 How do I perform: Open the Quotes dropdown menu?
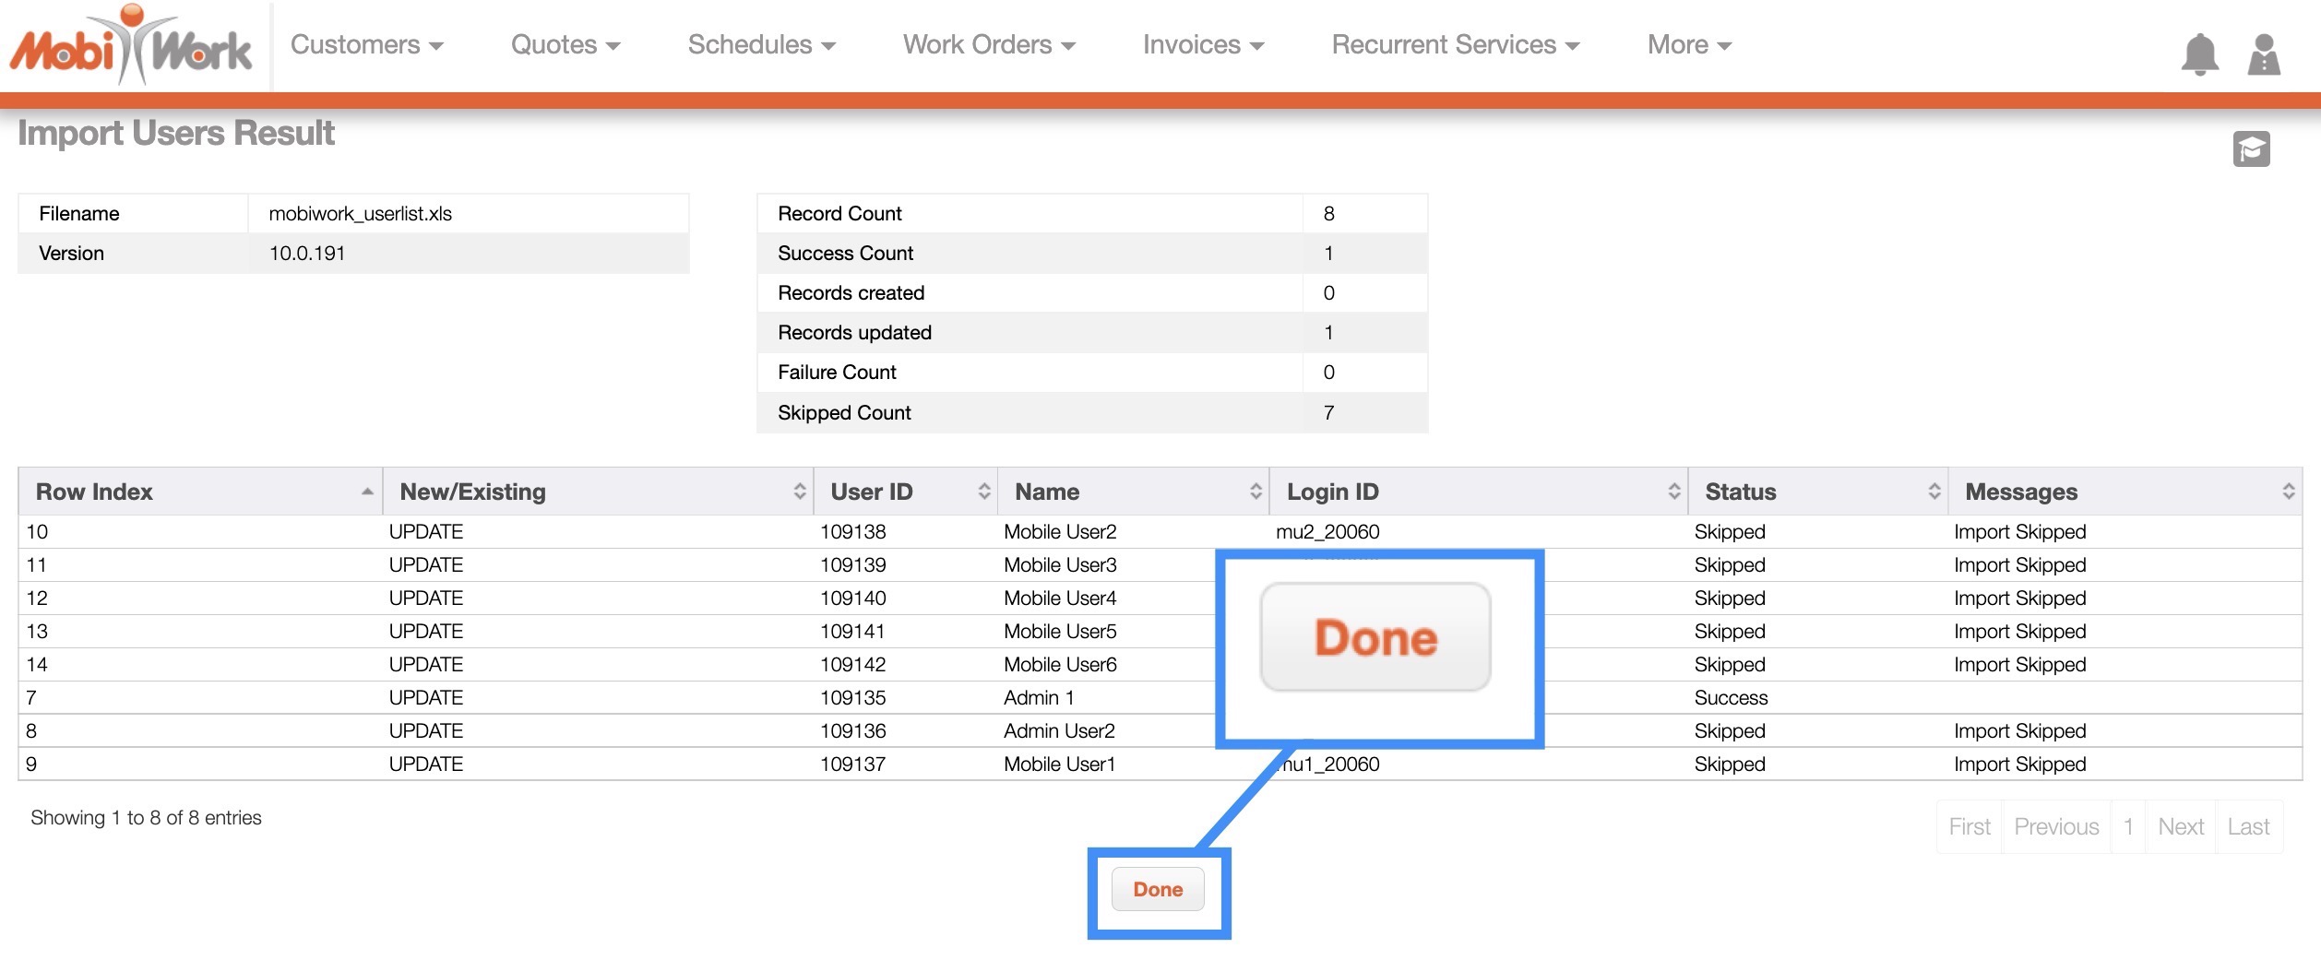(565, 44)
